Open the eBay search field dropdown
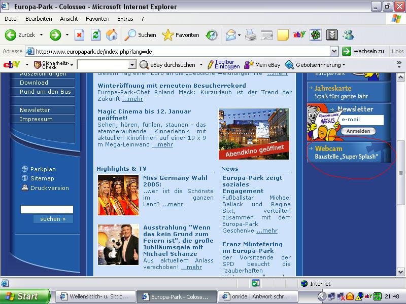Screen dimensions: 406x304 click(132, 65)
